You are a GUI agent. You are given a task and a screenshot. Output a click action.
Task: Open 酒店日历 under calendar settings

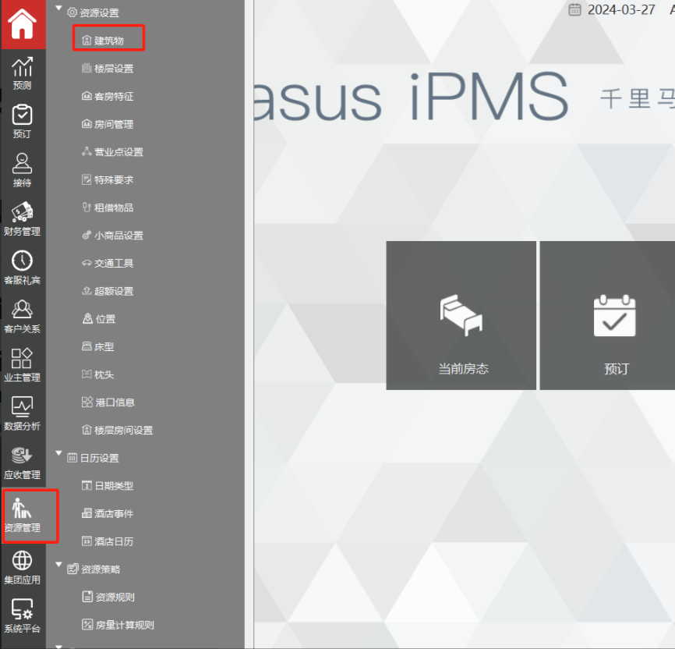coord(113,541)
